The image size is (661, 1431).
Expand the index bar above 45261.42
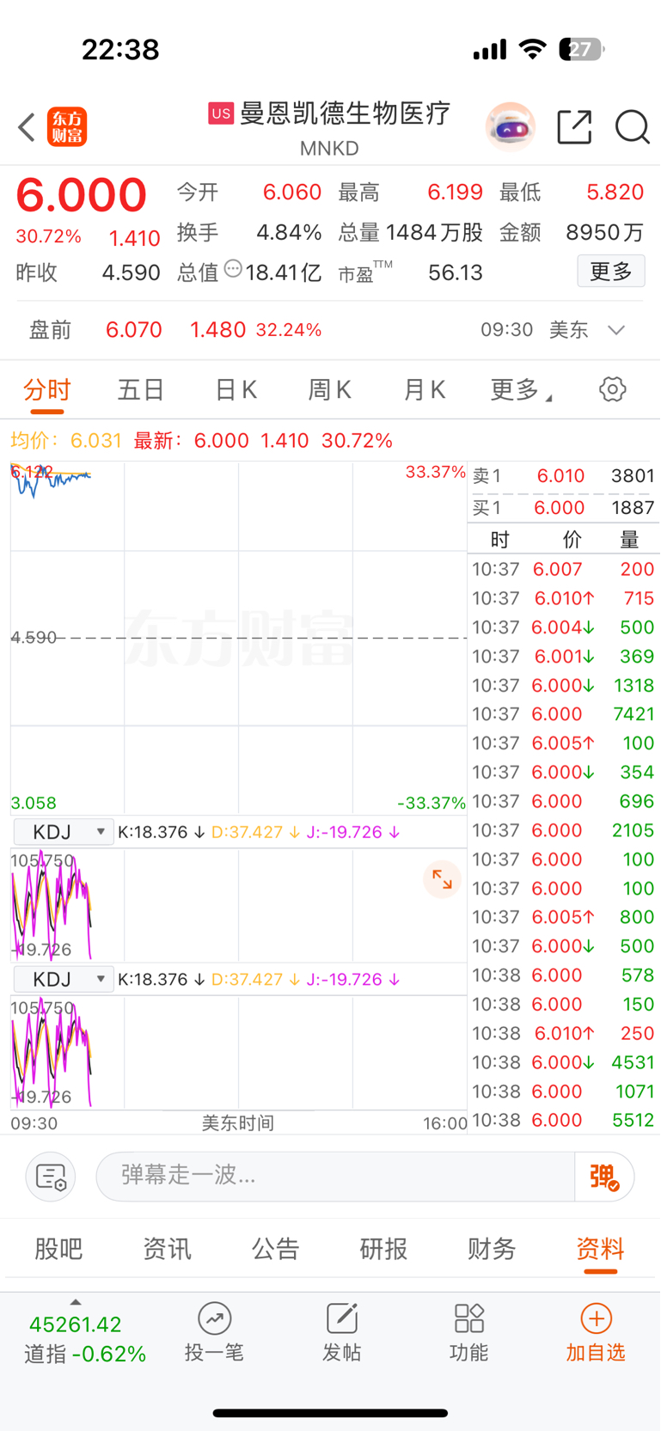(x=76, y=1303)
